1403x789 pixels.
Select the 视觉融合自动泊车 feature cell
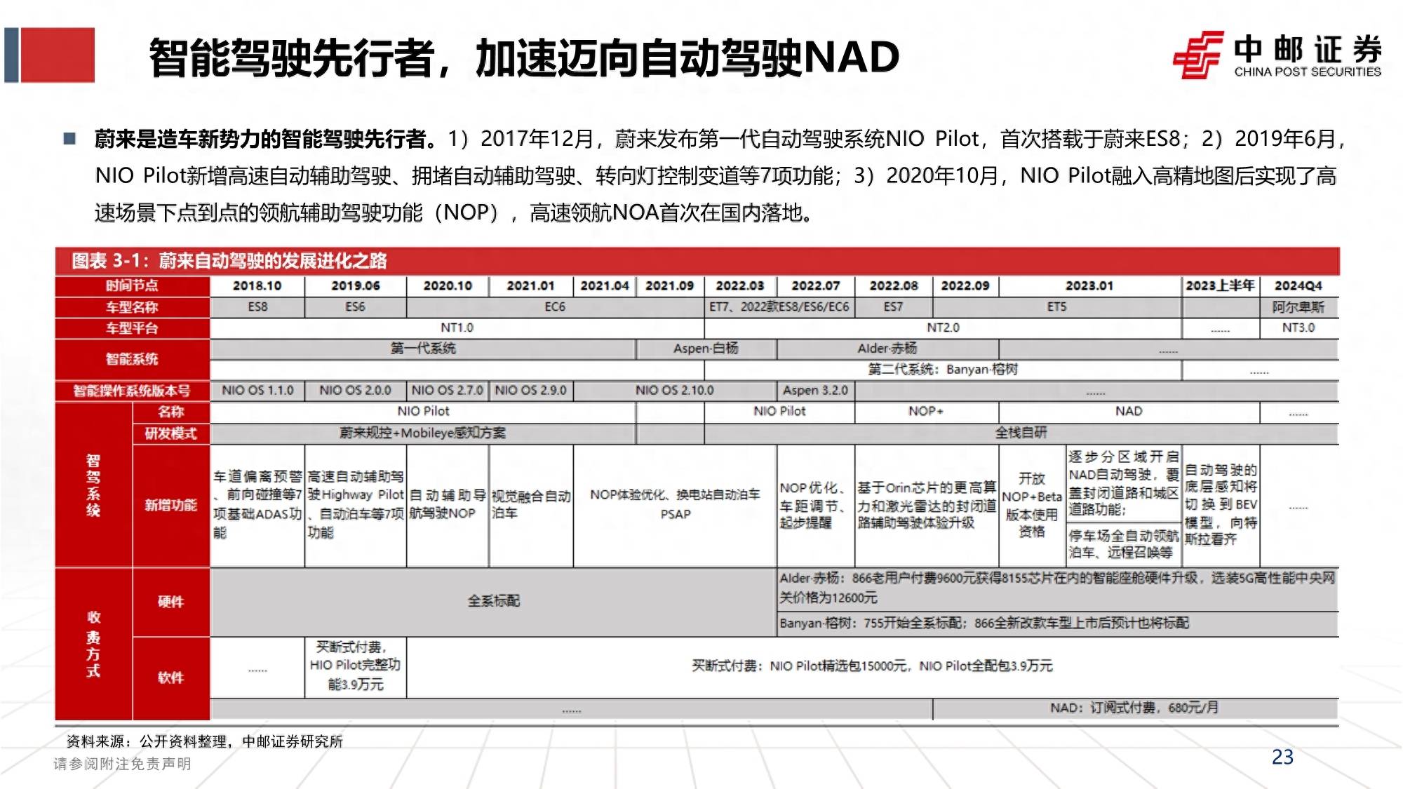click(531, 505)
